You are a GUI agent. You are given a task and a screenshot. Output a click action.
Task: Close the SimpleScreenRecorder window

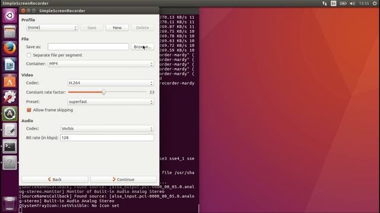23,11
